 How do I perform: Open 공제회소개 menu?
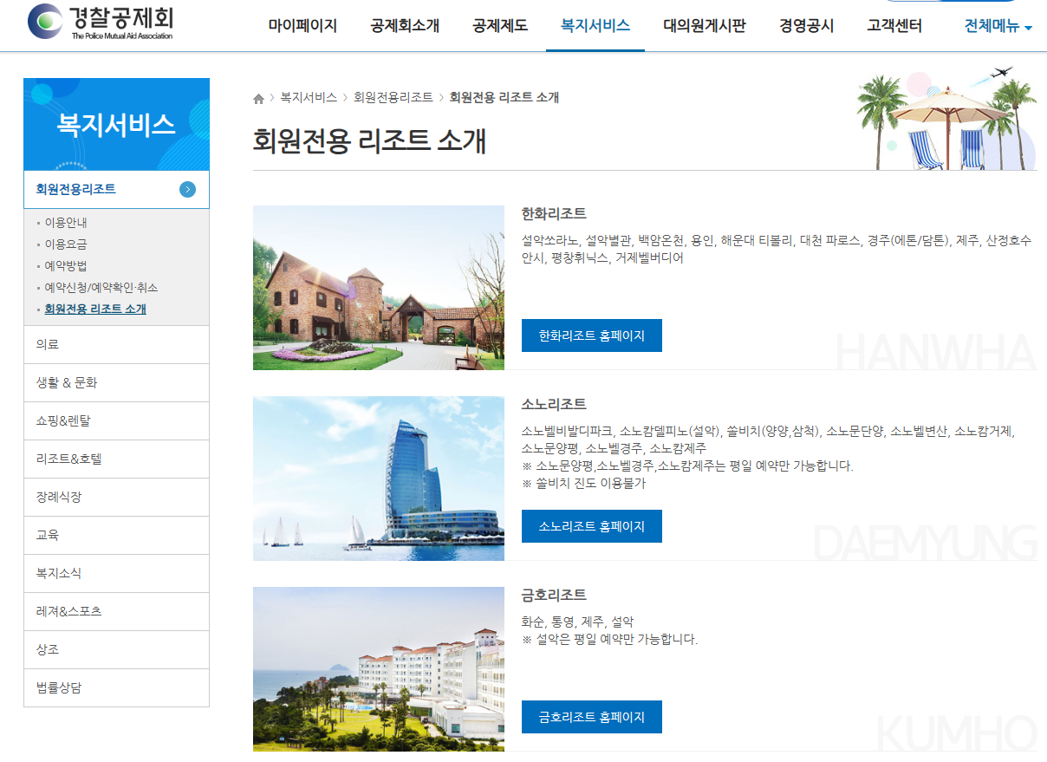tap(405, 26)
